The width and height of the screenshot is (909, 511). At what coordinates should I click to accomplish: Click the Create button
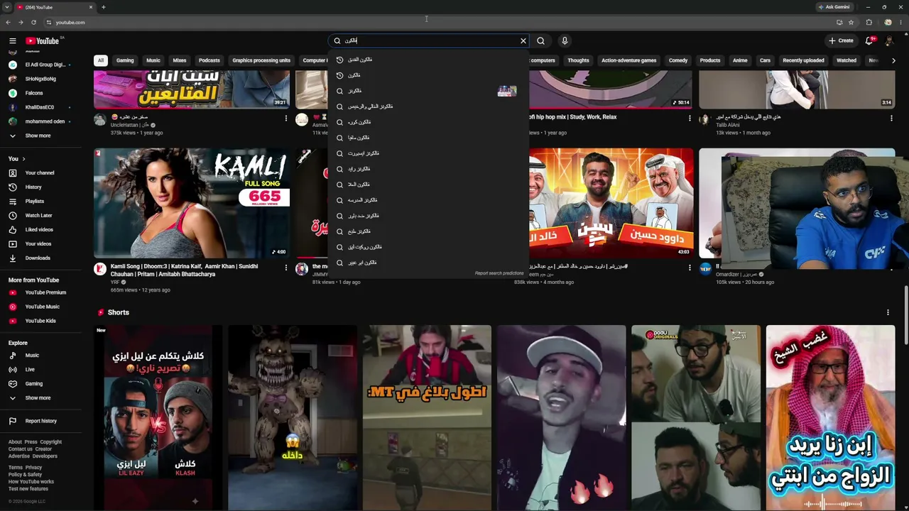pos(841,41)
